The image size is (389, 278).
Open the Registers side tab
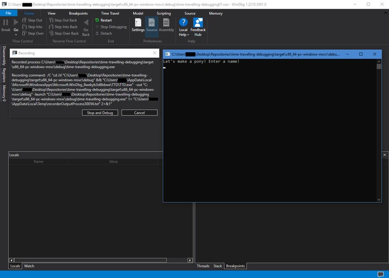(x=4, y=75)
